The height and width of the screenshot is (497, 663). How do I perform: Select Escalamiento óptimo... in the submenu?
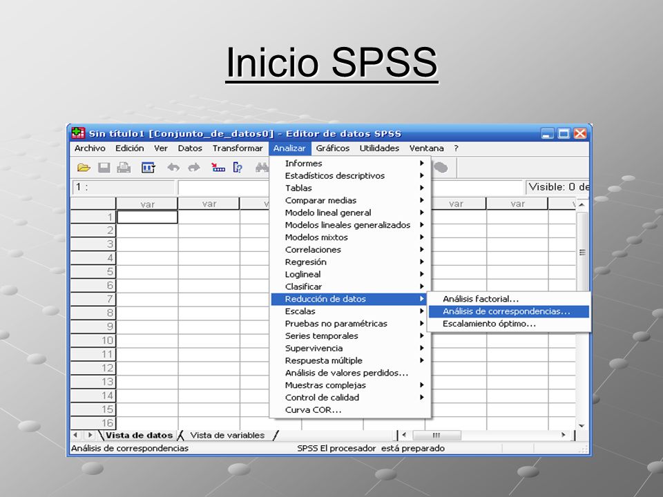[x=509, y=324]
